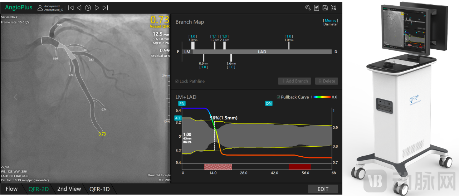Image resolution: width=459 pixels, height=196 pixels.
Task: Click the anonymized patient user icon
Action: 40,8
